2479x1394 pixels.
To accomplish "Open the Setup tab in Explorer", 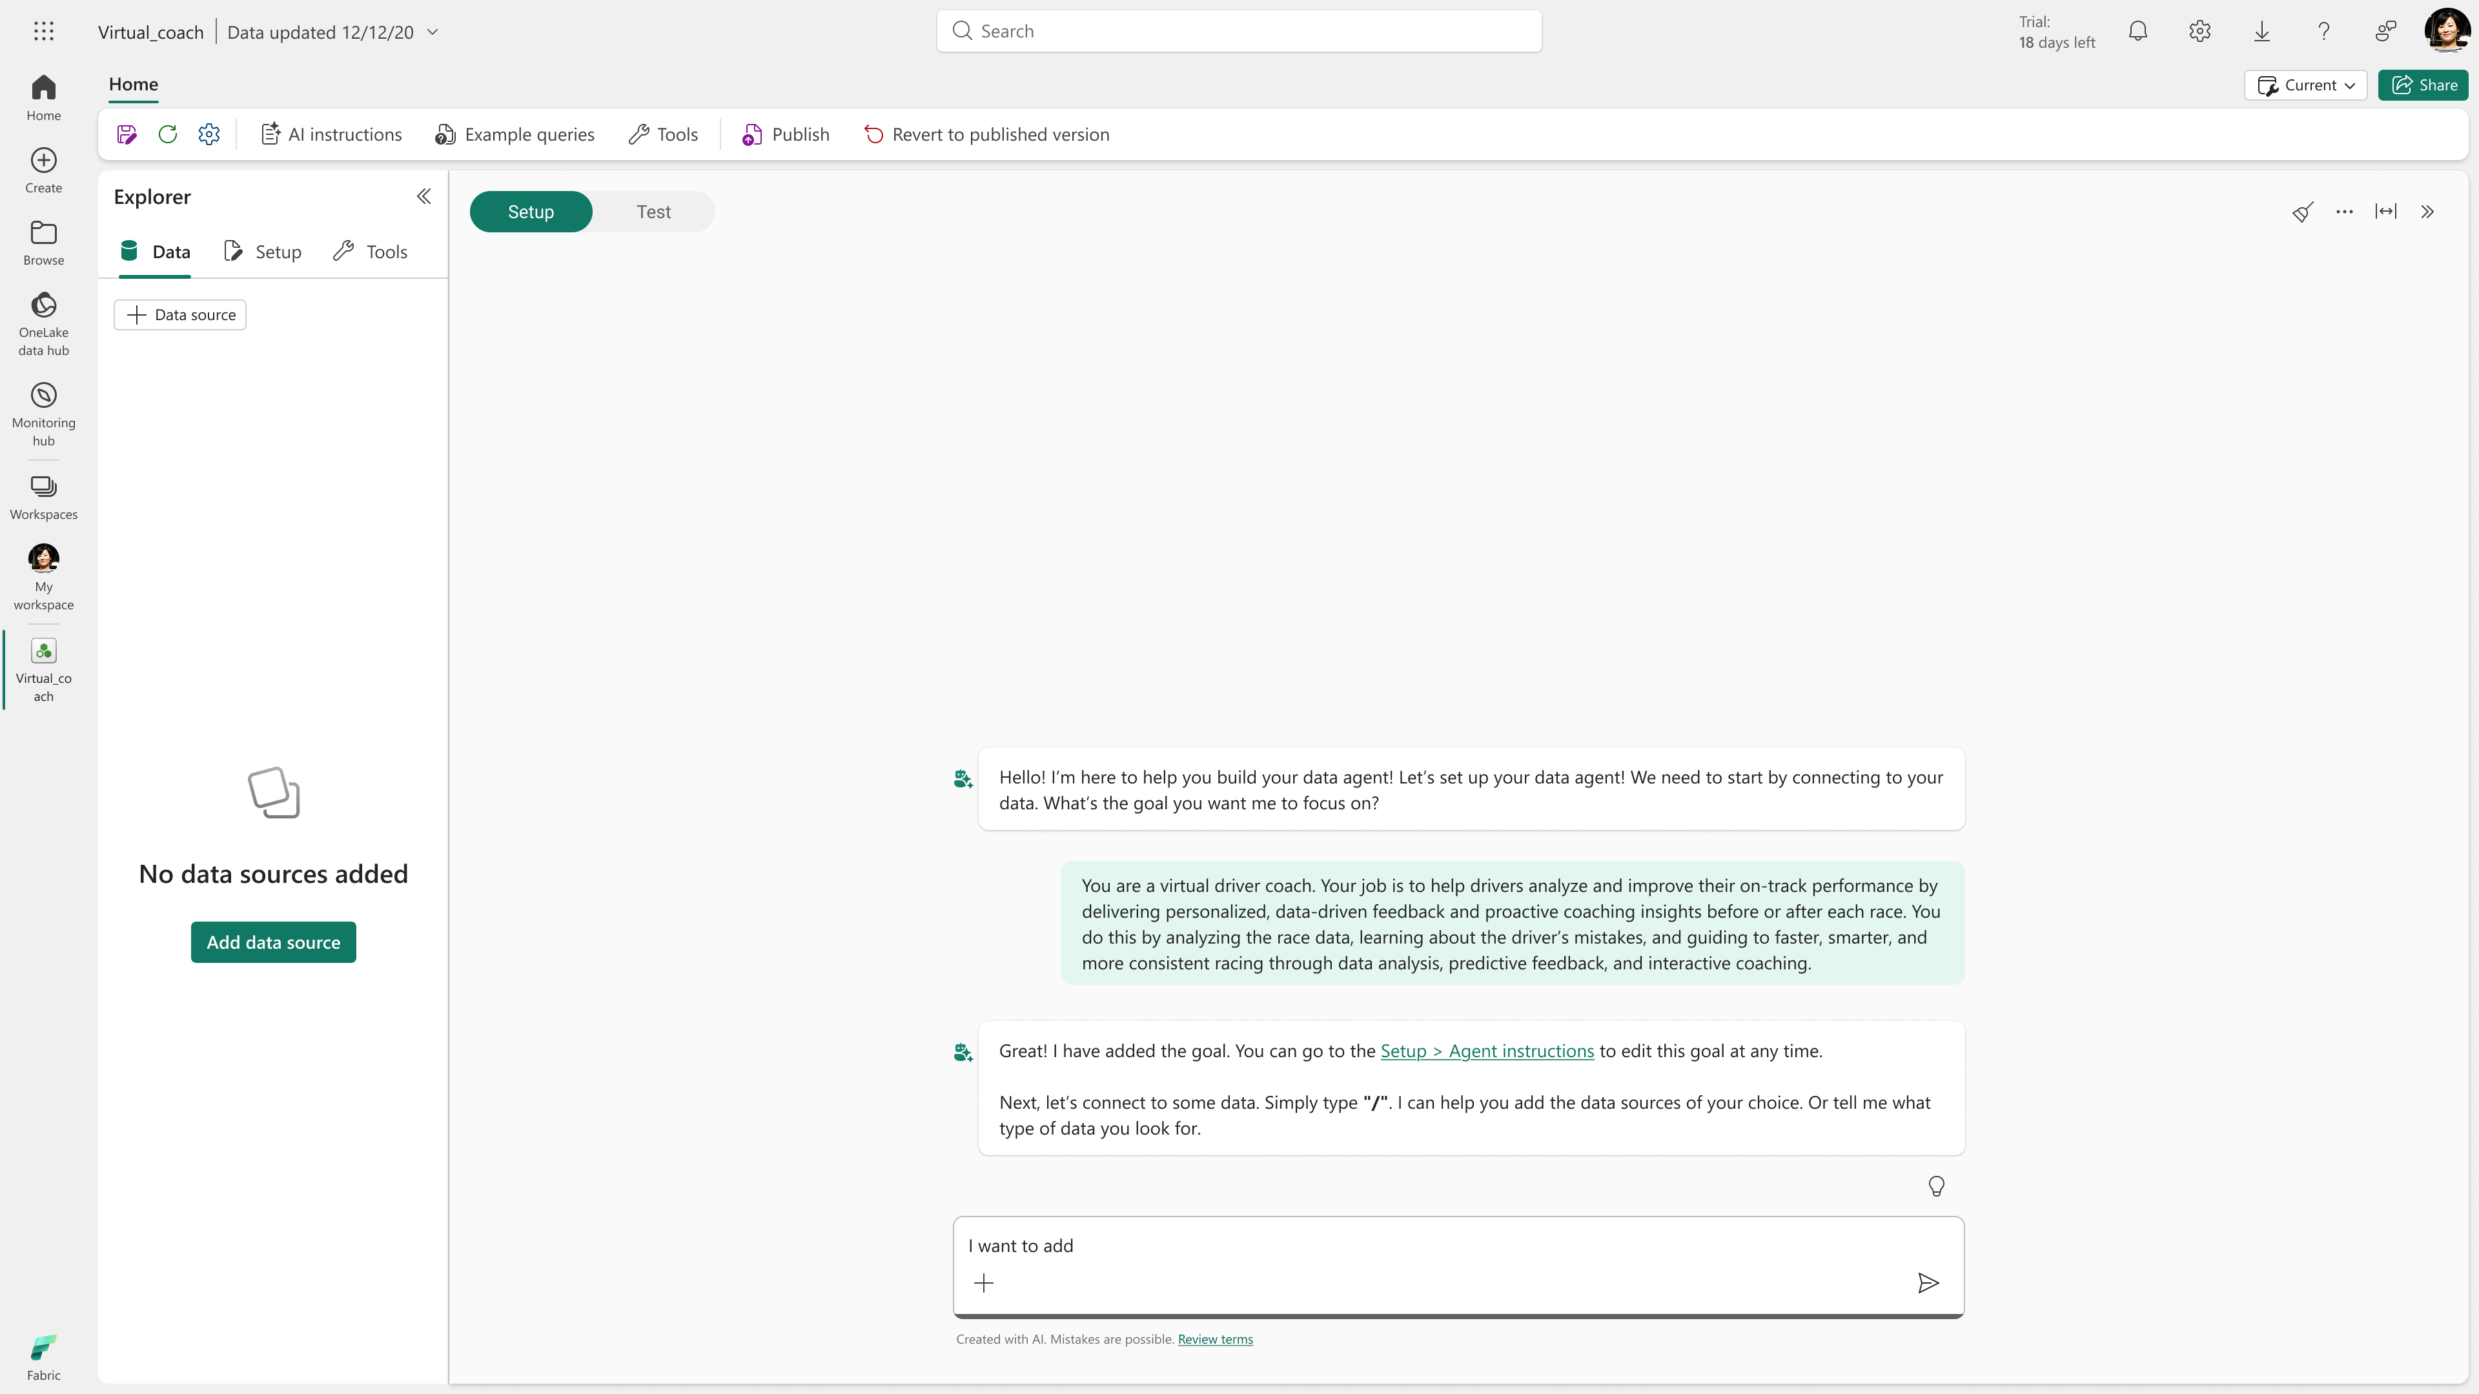I will [x=263, y=252].
